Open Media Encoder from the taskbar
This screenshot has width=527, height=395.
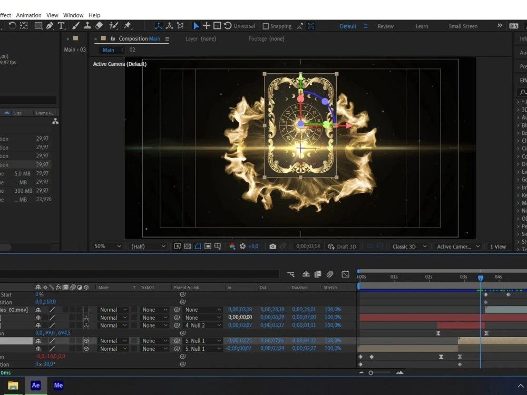tap(58, 386)
